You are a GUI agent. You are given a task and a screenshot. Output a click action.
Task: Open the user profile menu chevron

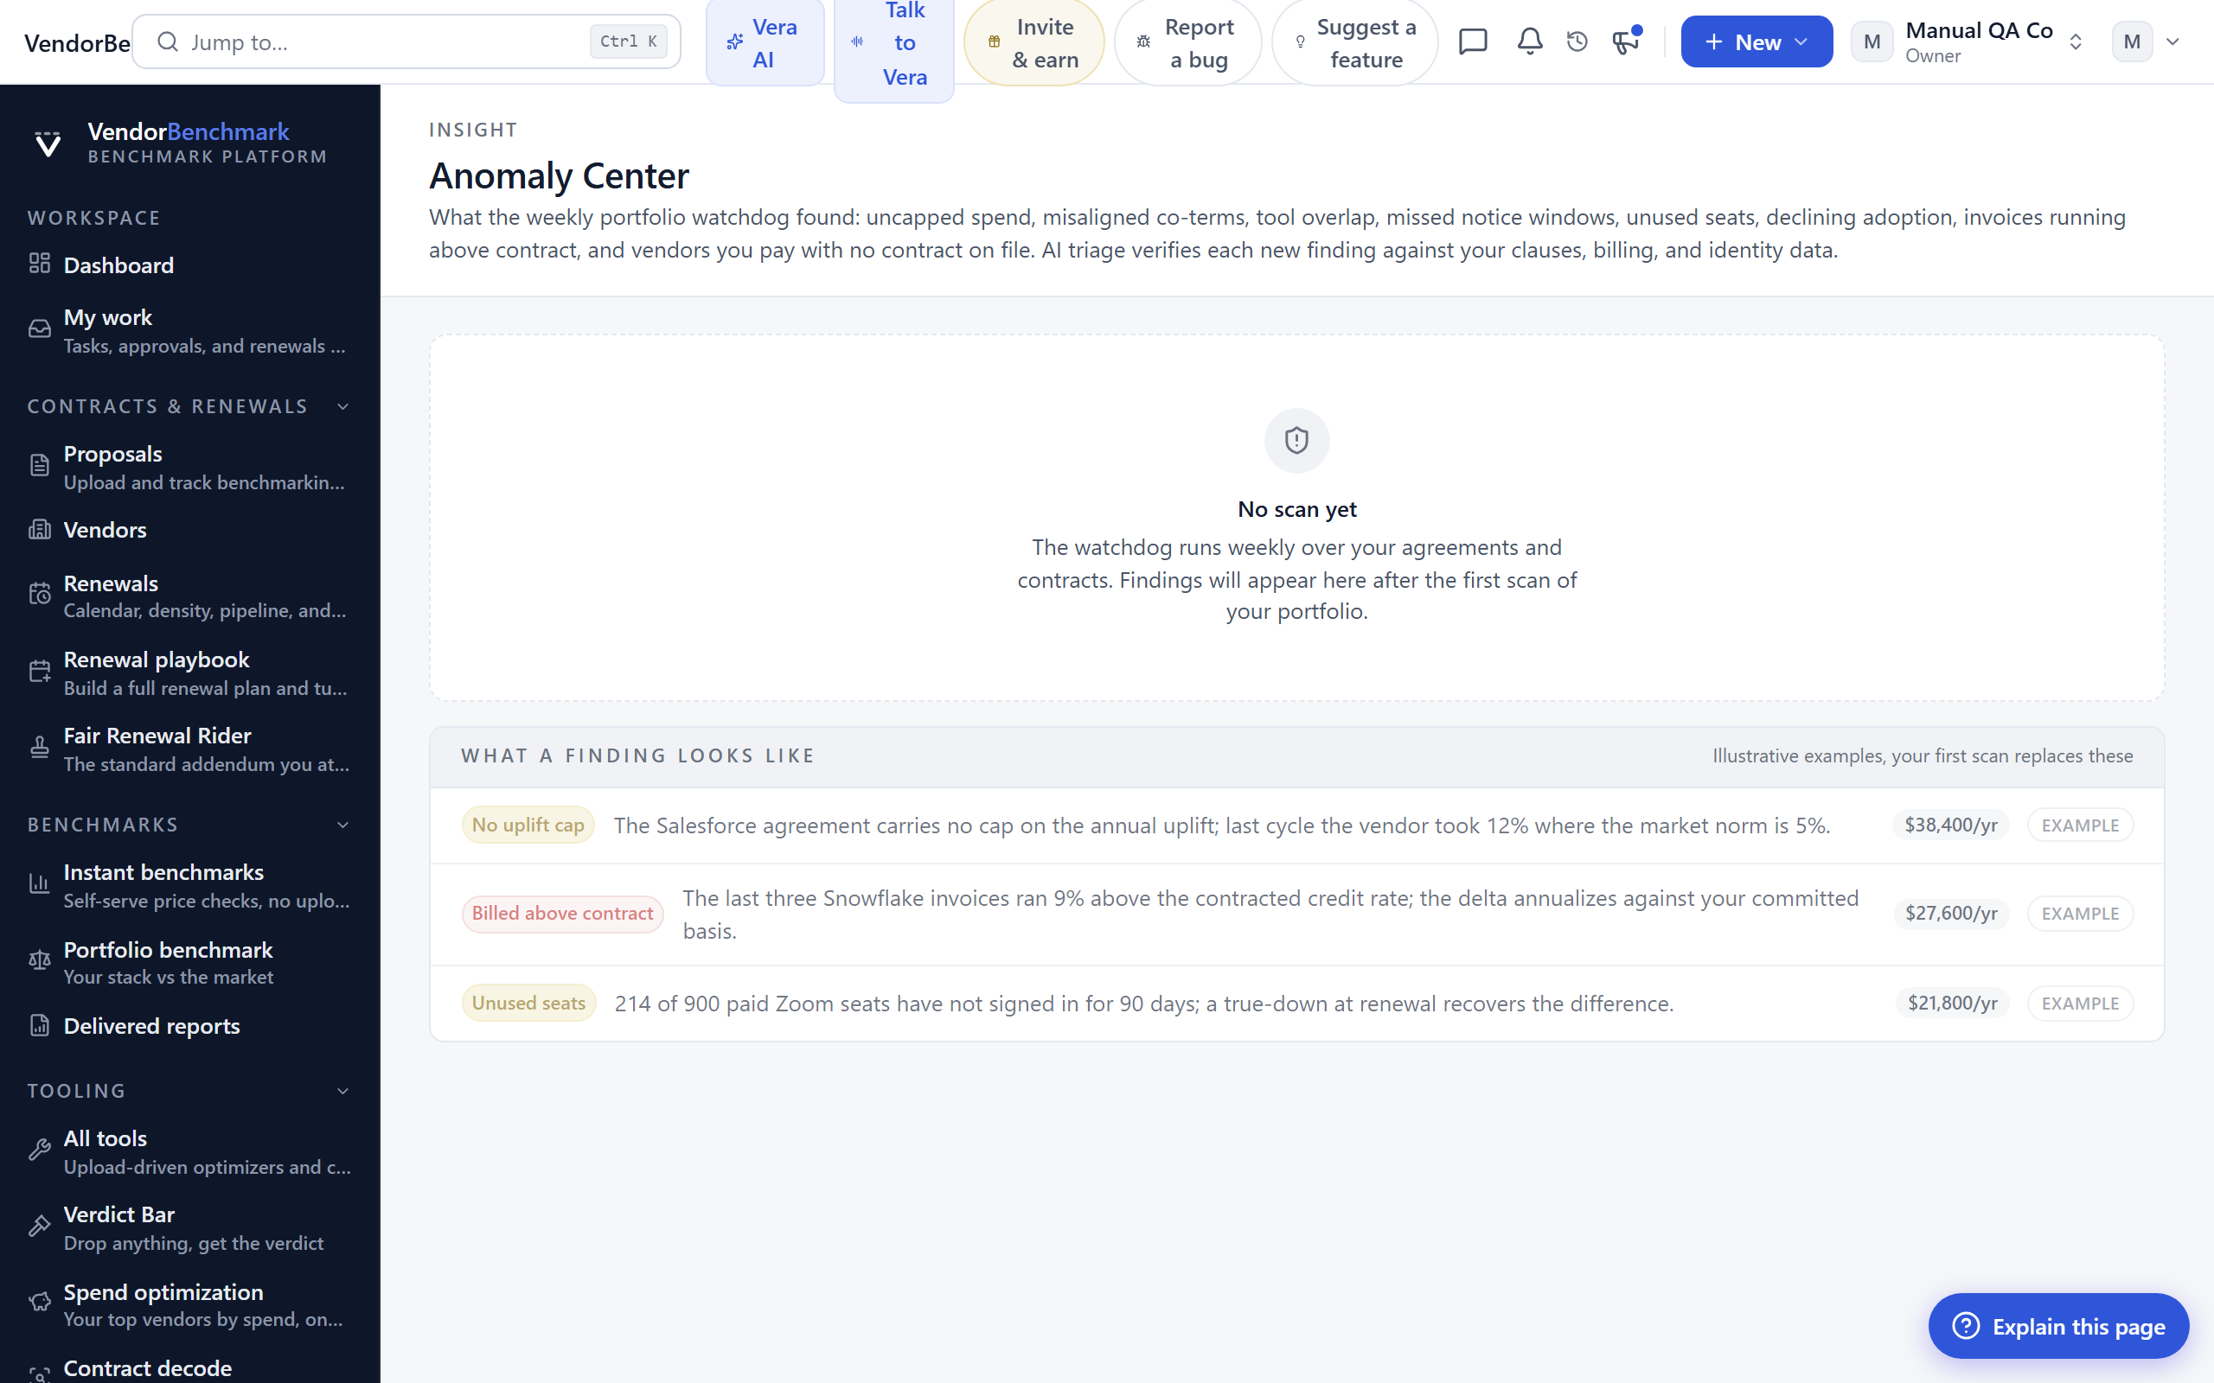pos(2172,42)
